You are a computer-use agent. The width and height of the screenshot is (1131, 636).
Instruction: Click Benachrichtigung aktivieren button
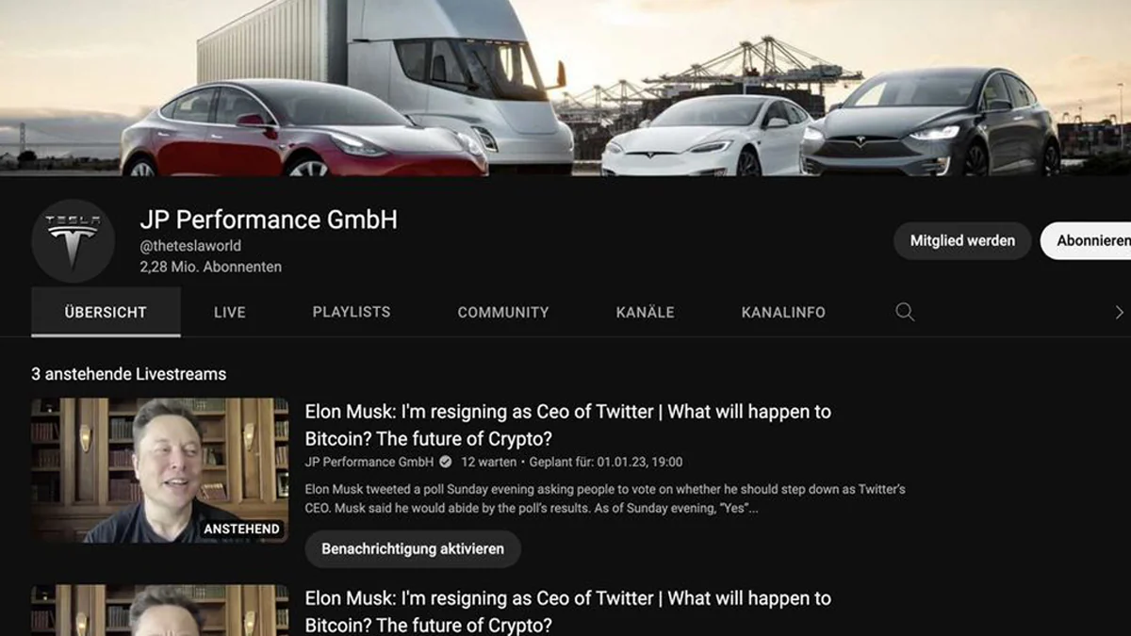413,548
